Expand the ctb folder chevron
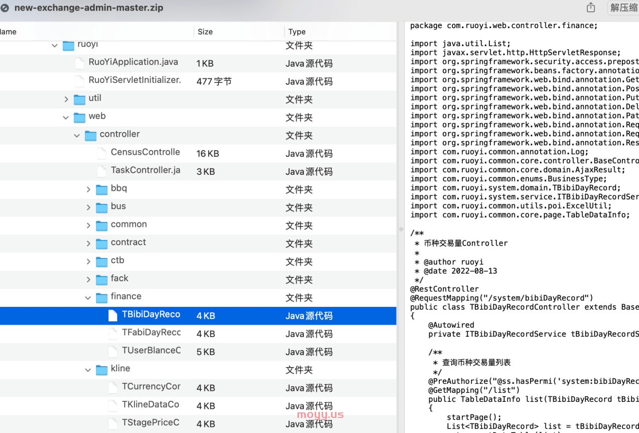 click(88, 262)
